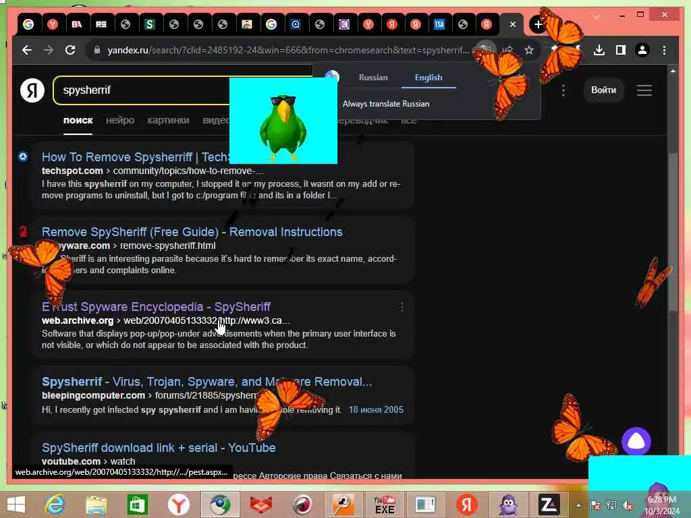Click the green parrot overlay image
Viewport: 691px width, 518px height.
[283, 121]
